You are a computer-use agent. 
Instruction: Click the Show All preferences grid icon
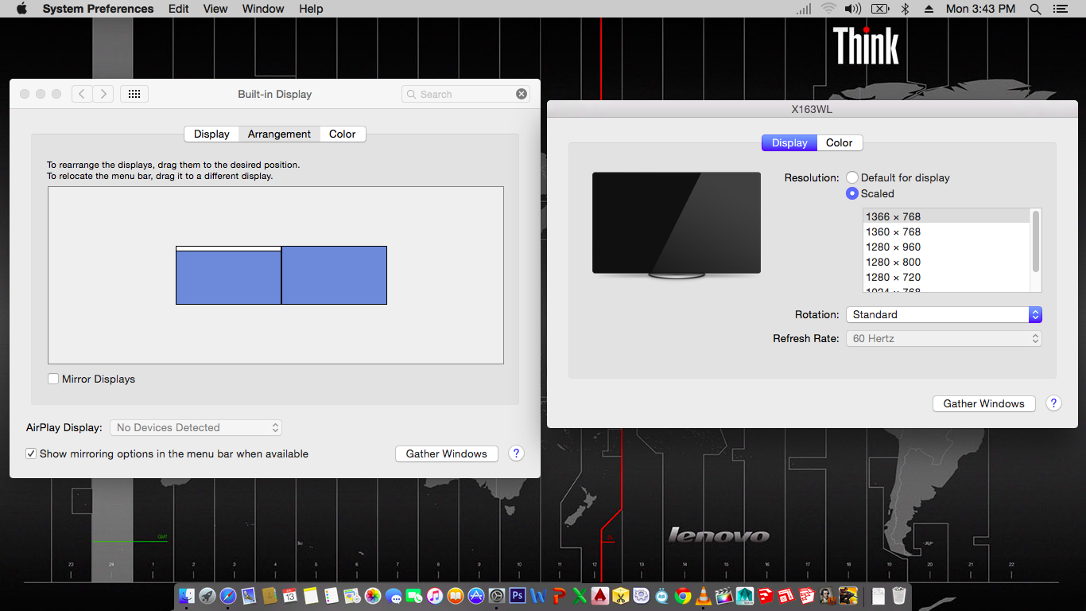coord(134,94)
